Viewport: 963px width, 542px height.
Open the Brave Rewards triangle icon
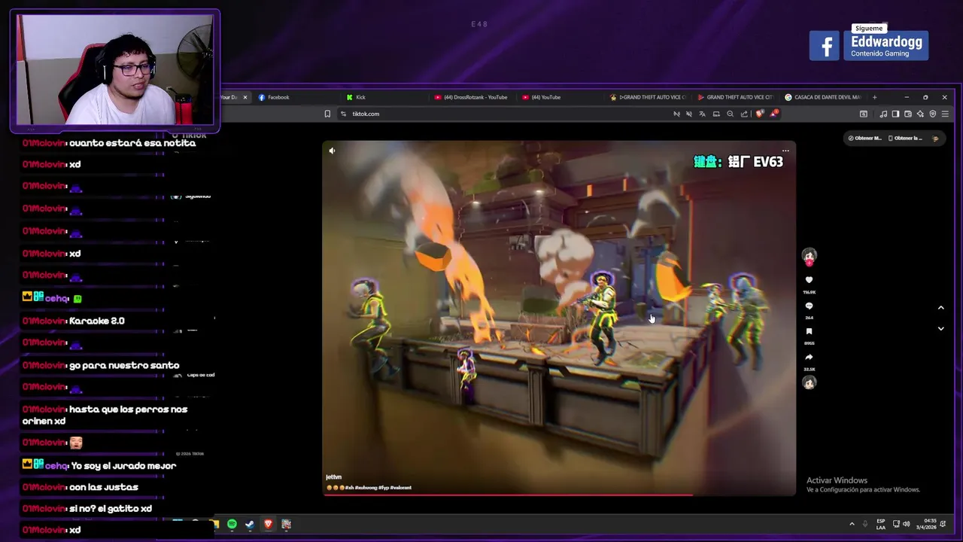click(773, 114)
